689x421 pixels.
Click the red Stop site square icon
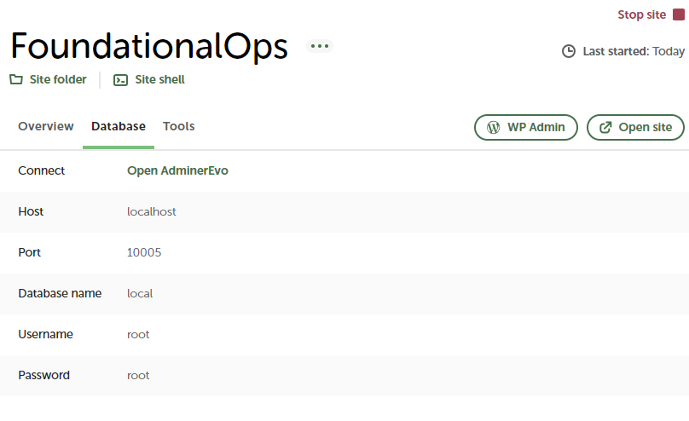click(679, 14)
